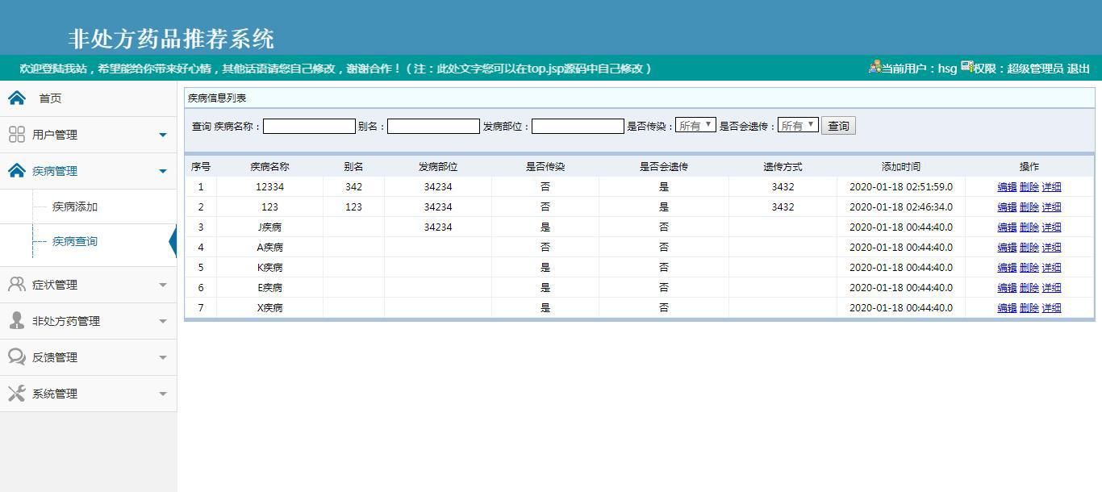Click the 342 alias cell

click(353, 186)
